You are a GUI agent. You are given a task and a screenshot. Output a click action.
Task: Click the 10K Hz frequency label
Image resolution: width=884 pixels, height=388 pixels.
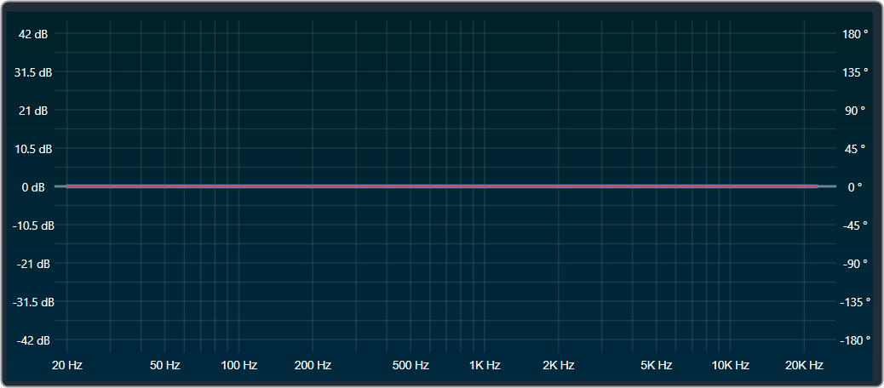[730, 366]
